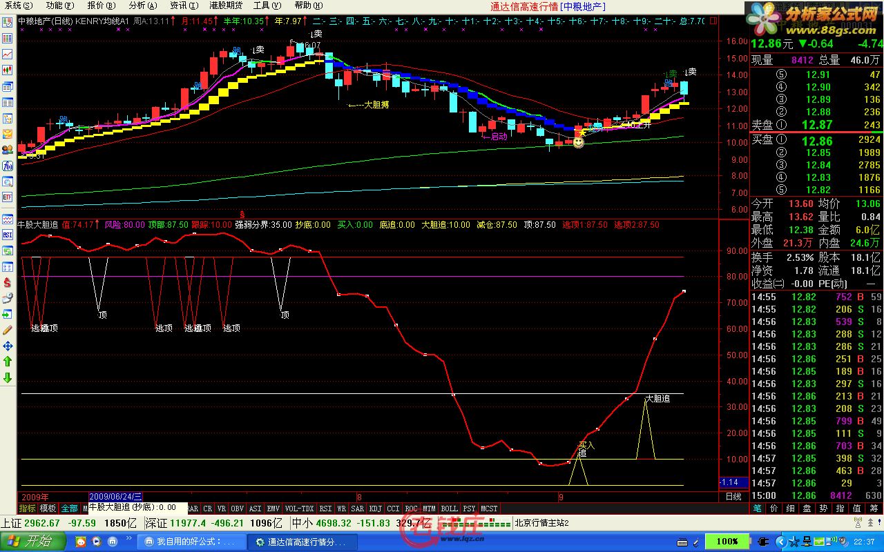Viewport: 884px width, 552px height.
Task: Click the EIF icon in left sidebar
Action: click(8, 197)
